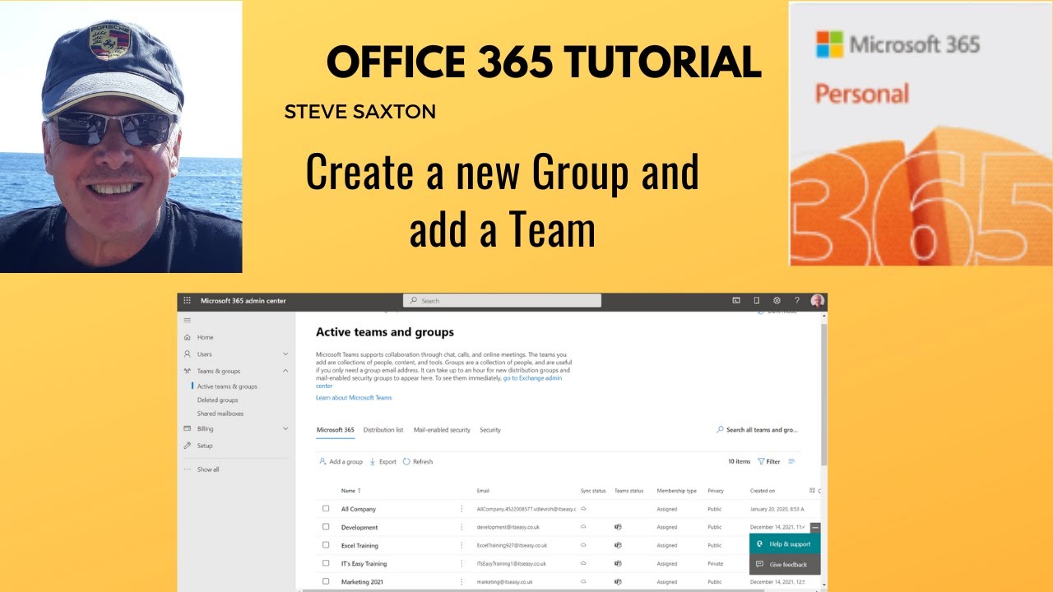Click the Email column header
This screenshot has height=592, width=1053.
483,491
